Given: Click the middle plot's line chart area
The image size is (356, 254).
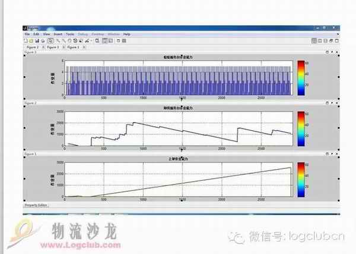Looking at the screenshot, I should click(178, 128).
